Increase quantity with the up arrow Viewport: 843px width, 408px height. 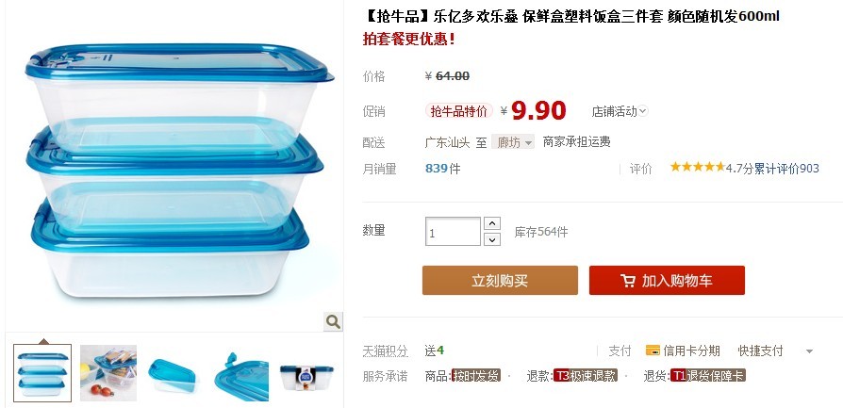492,223
